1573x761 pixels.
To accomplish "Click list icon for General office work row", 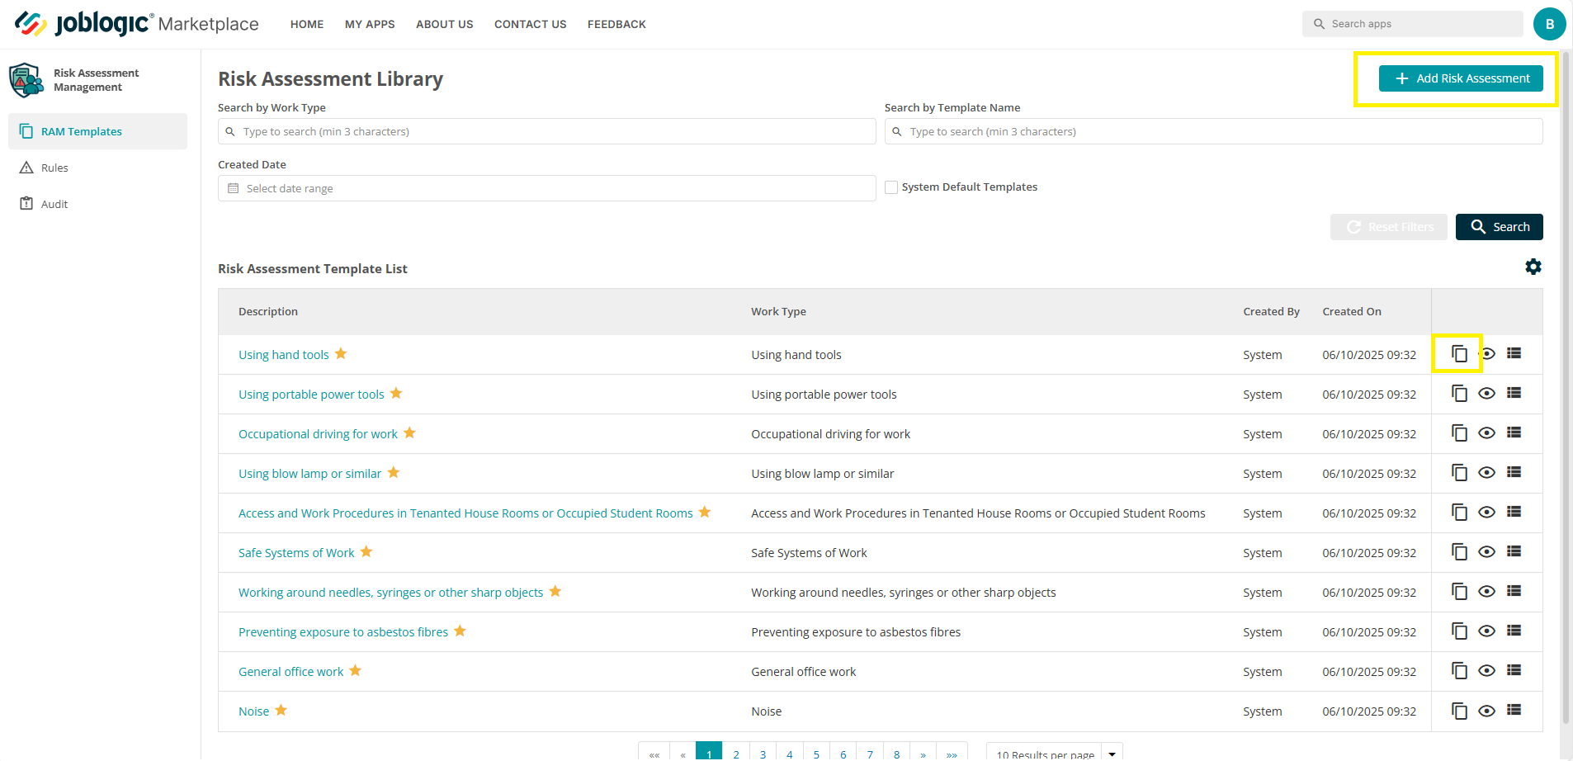I will click(x=1514, y=670).
